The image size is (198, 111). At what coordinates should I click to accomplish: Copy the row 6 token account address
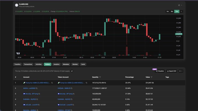(71, 110)
